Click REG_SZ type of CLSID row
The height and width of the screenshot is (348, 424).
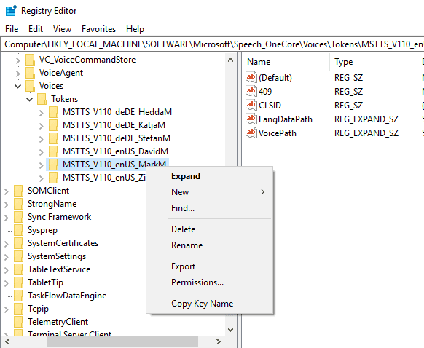pyautogui.click(x=348, y=105)
